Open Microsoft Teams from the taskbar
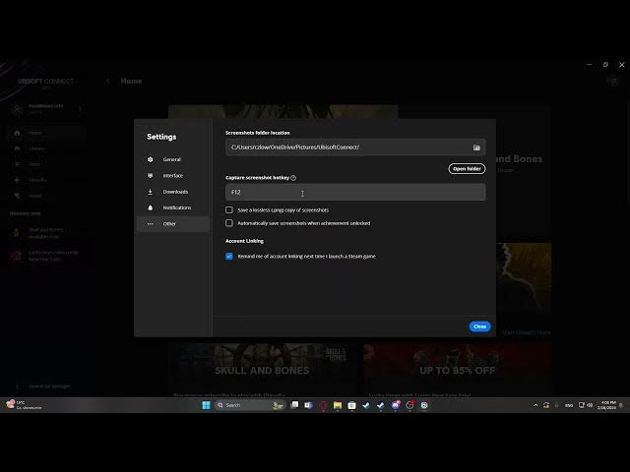 point(308,405)
